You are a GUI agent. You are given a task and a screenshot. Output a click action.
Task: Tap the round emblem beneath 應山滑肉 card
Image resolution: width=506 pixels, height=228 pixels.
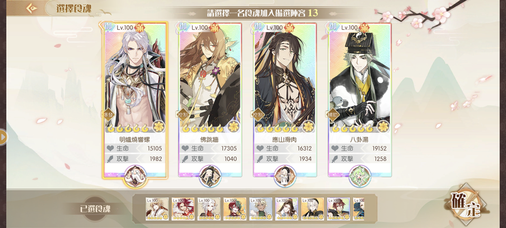(285, 177)
